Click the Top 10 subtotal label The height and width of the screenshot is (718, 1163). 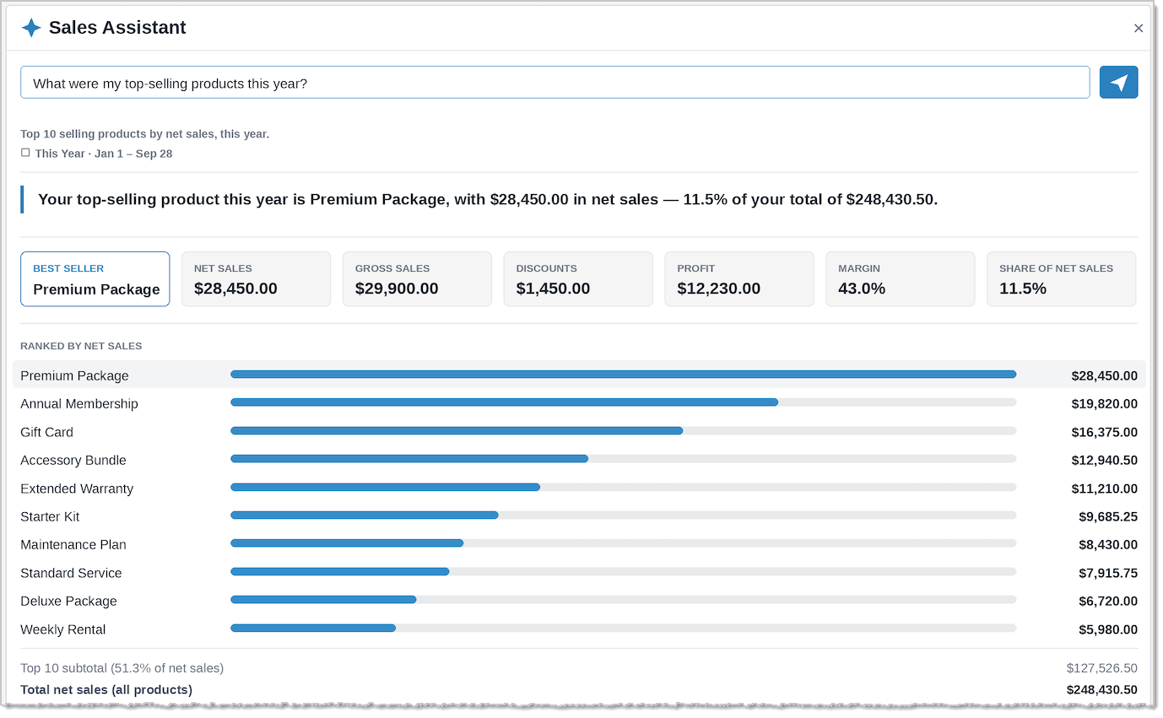122,668
